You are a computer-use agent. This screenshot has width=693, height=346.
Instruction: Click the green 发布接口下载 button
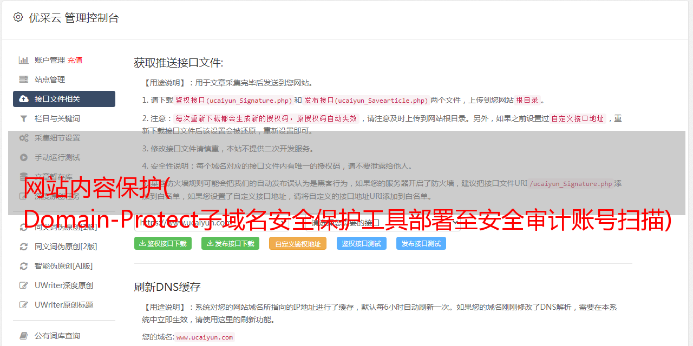pyautogui.click(x=230, y=243)
